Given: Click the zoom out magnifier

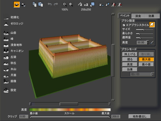Looking at the screenshot, I should pos(71,4).
